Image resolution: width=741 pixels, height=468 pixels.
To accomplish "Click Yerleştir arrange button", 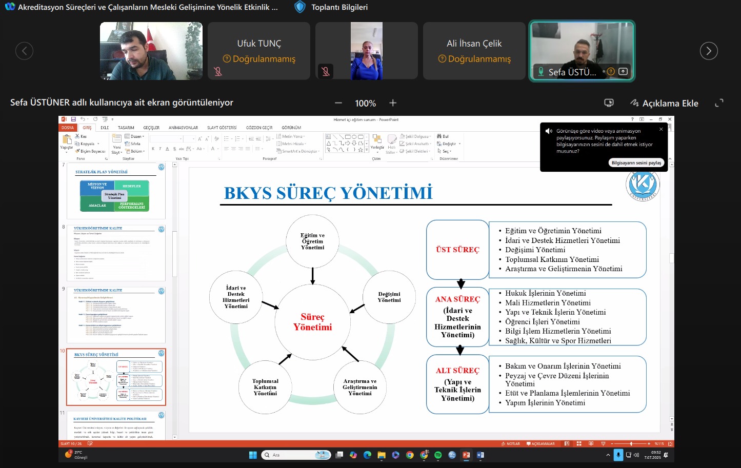I will (377, 144).
